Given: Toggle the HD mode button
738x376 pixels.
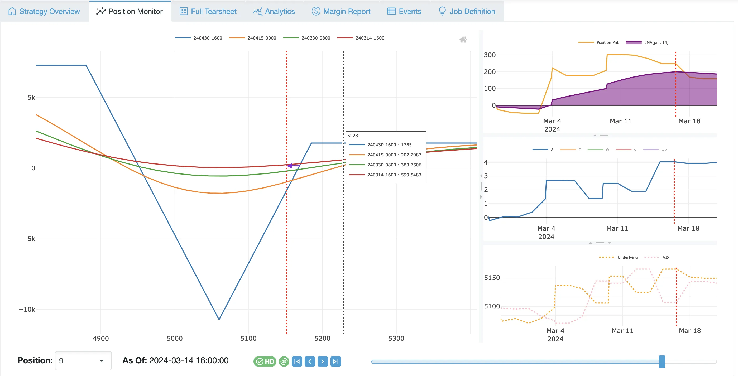Looking at the screenshot, I should [x=265, y=361].
